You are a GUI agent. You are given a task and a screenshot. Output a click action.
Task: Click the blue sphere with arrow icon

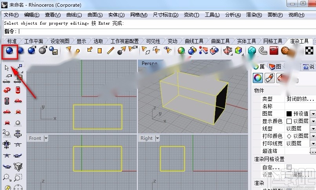coord(32,50)
